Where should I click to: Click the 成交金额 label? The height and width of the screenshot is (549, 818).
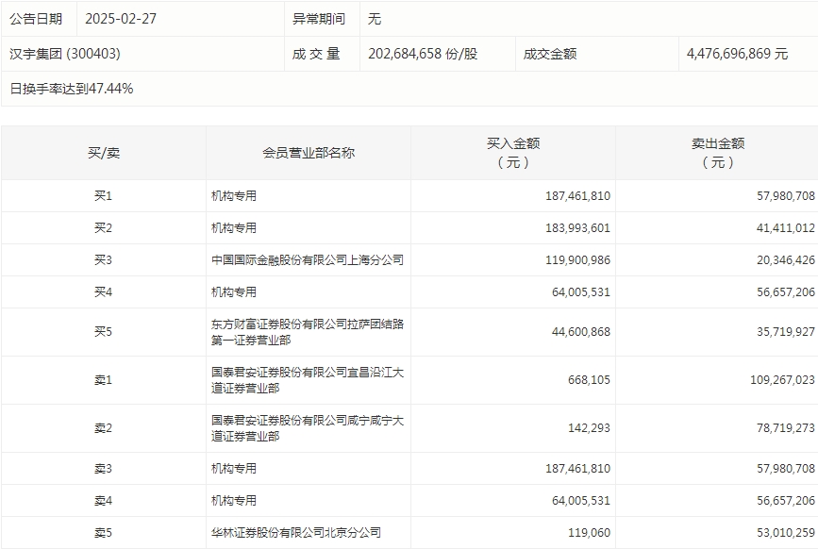pos(550,54)
